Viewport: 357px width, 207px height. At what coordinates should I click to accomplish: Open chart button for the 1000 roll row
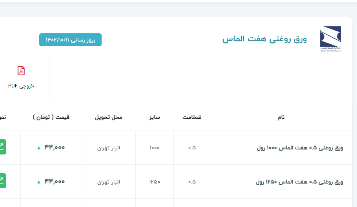point(2,147)
